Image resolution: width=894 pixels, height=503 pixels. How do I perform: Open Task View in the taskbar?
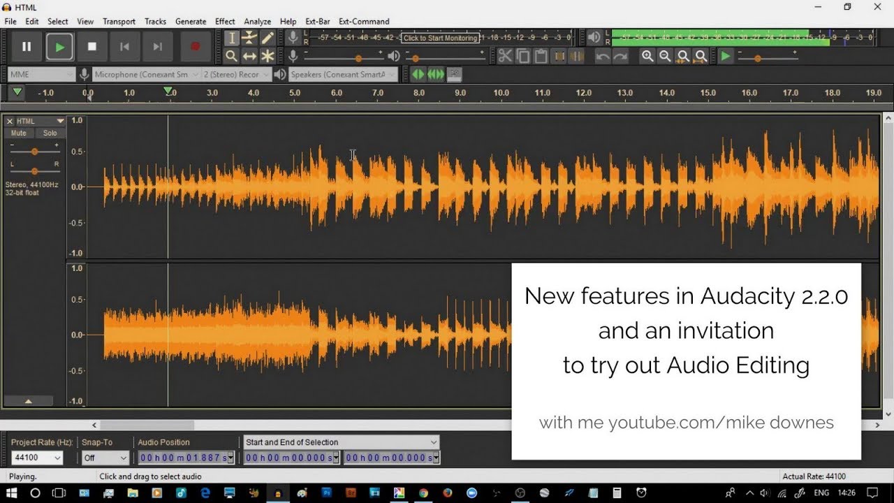59,493
